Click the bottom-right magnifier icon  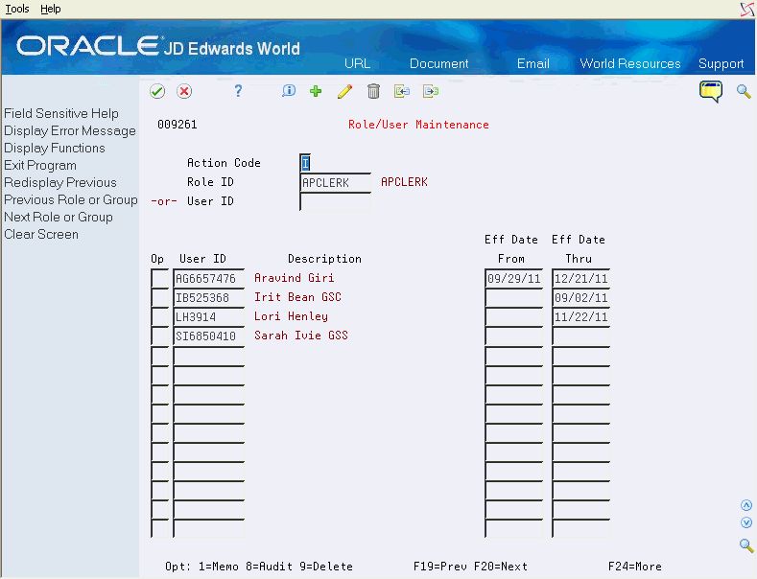point(746,545)
